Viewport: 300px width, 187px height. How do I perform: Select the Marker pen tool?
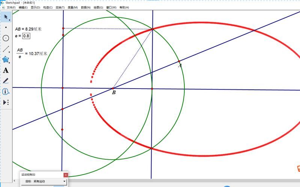6,81
